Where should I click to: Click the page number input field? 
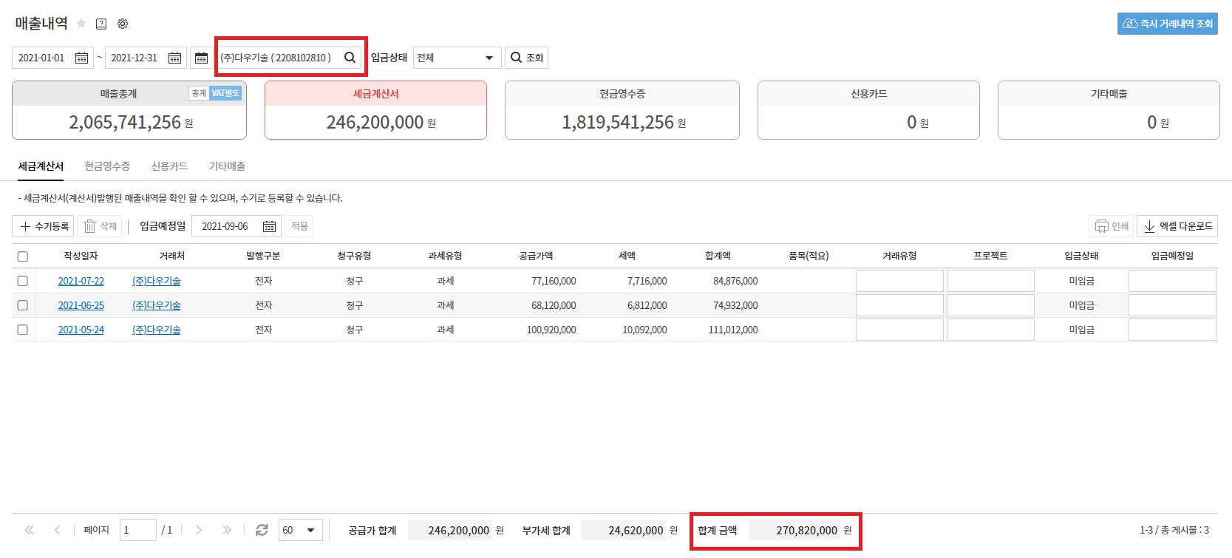(x=137, y=530)
